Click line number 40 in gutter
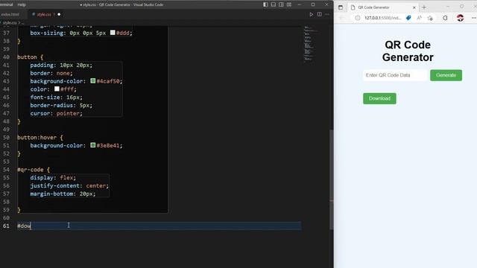Image resolution: width=477 pixels, height=268 pixels. 6,57
